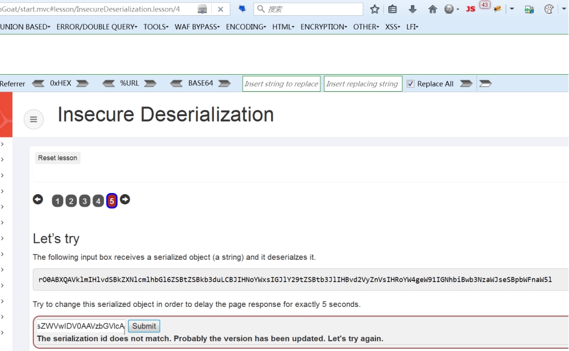Click the Referrer label in HackBar

click(12, 84)
